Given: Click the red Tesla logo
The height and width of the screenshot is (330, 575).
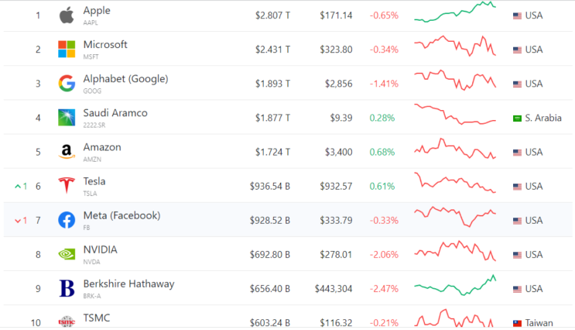Looking at the screenshot, I should point(67,185).
